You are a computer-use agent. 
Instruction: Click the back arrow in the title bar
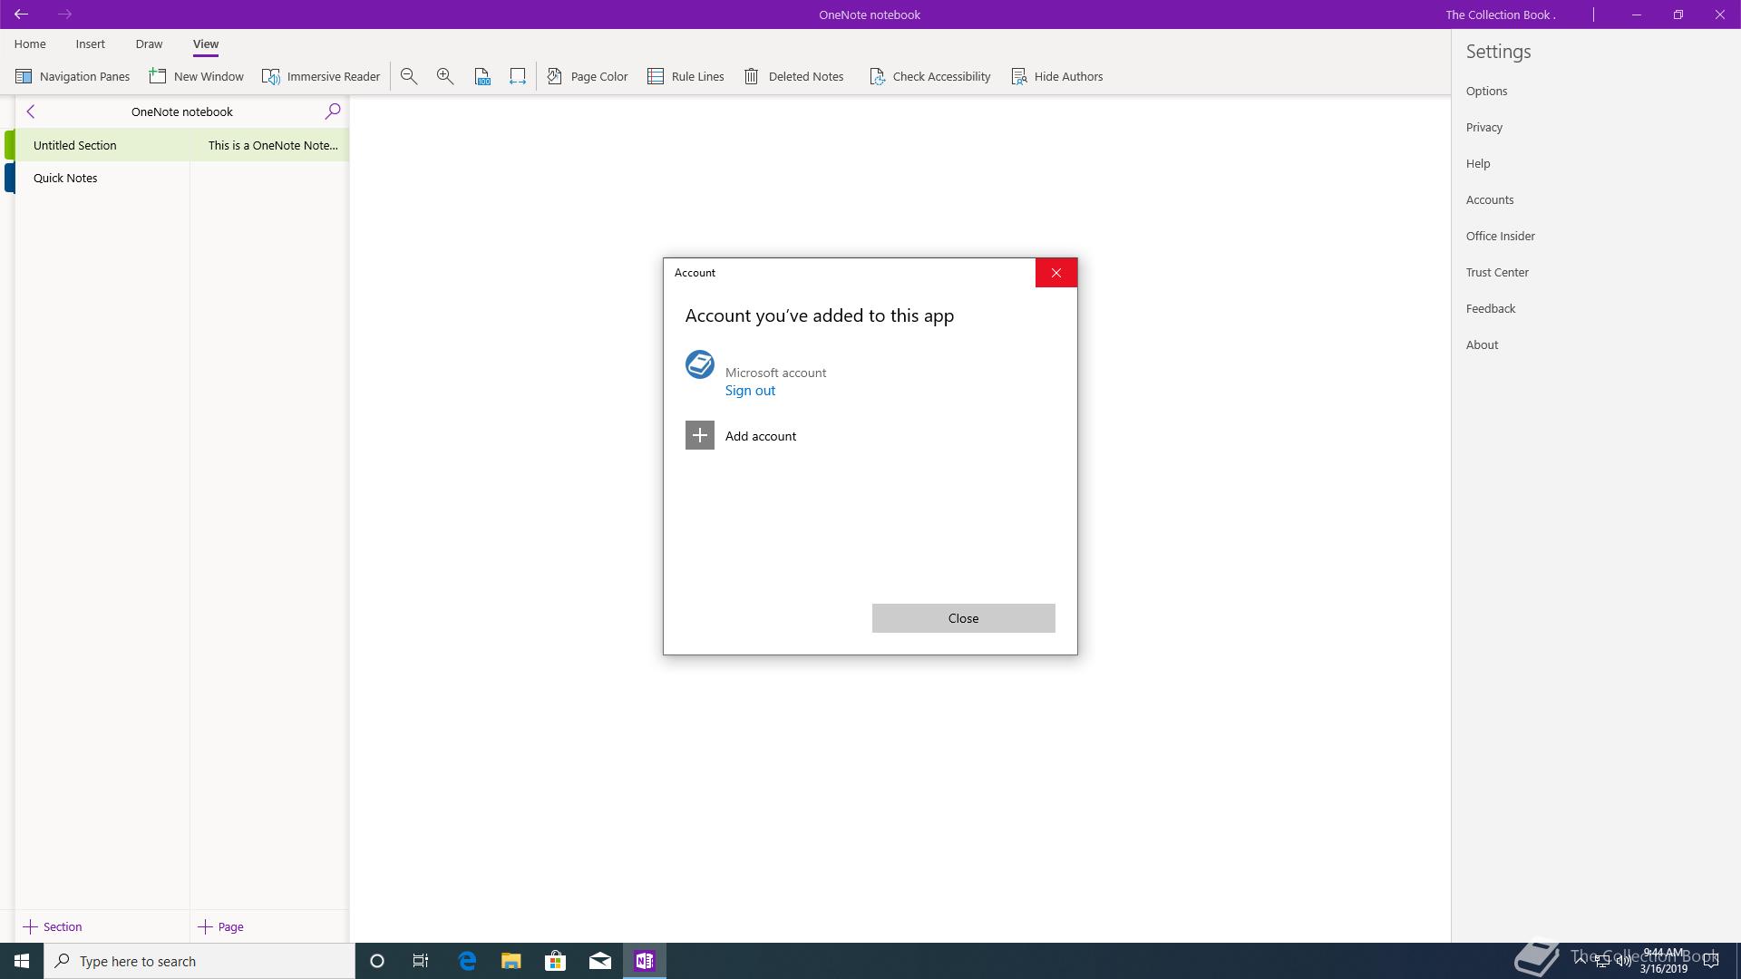pyautogui.click(x=21, y=15)
